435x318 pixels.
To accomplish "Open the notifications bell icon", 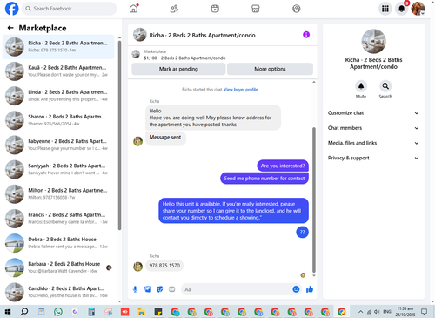I will coord(402,9).
